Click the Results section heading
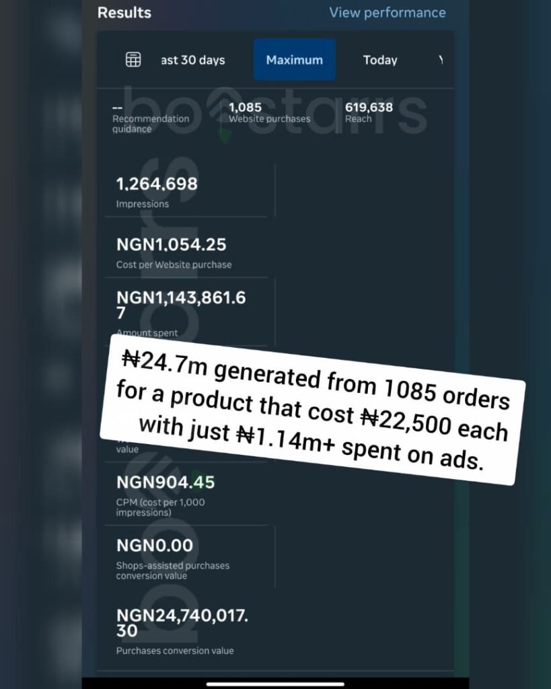Viewport: 551px width, 689px height. pyautogui.click(x=124, y=13)
